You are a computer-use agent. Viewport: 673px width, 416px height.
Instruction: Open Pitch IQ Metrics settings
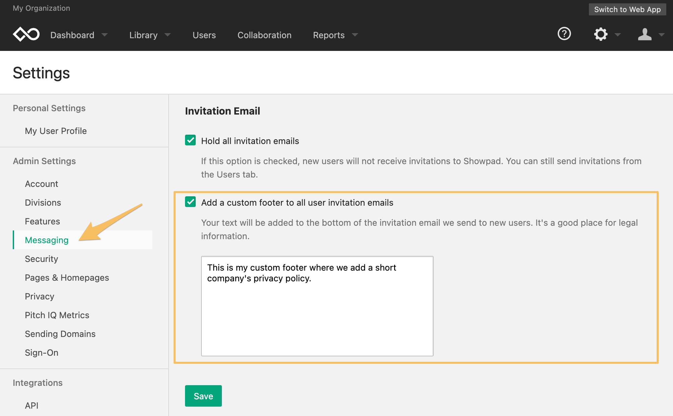(57, 315)
